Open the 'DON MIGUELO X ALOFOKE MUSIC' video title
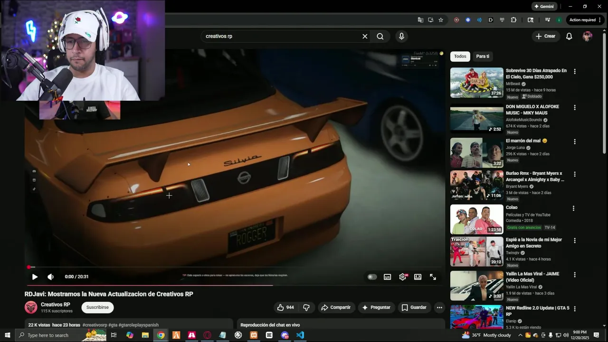The width and height of the screenshot is (608, 342). click(532, 110)
